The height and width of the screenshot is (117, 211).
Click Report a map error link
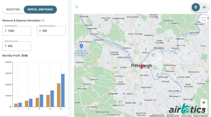[201, 116]
